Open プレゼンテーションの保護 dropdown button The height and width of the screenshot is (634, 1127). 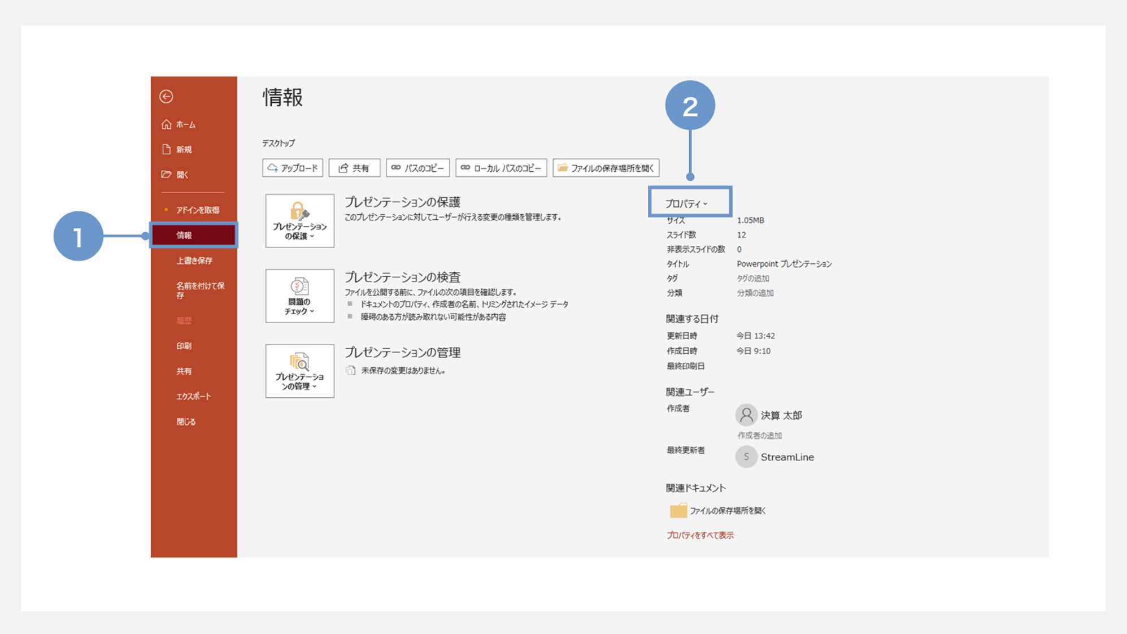pyautogui.click(x=299, y=221)
